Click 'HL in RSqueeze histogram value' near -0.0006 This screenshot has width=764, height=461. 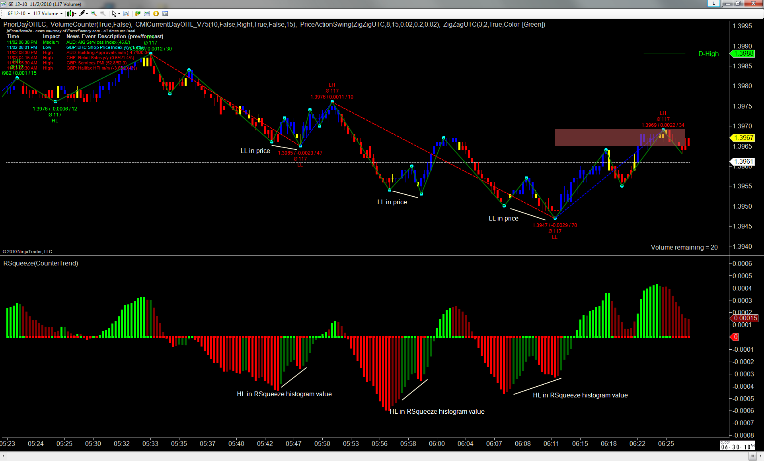437,411
